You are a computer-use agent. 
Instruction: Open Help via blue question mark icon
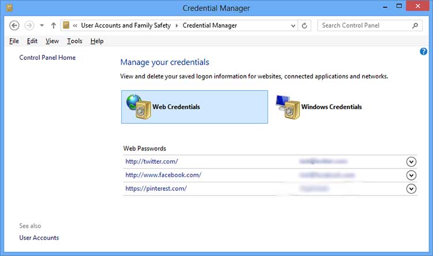[x=423, y=52]
